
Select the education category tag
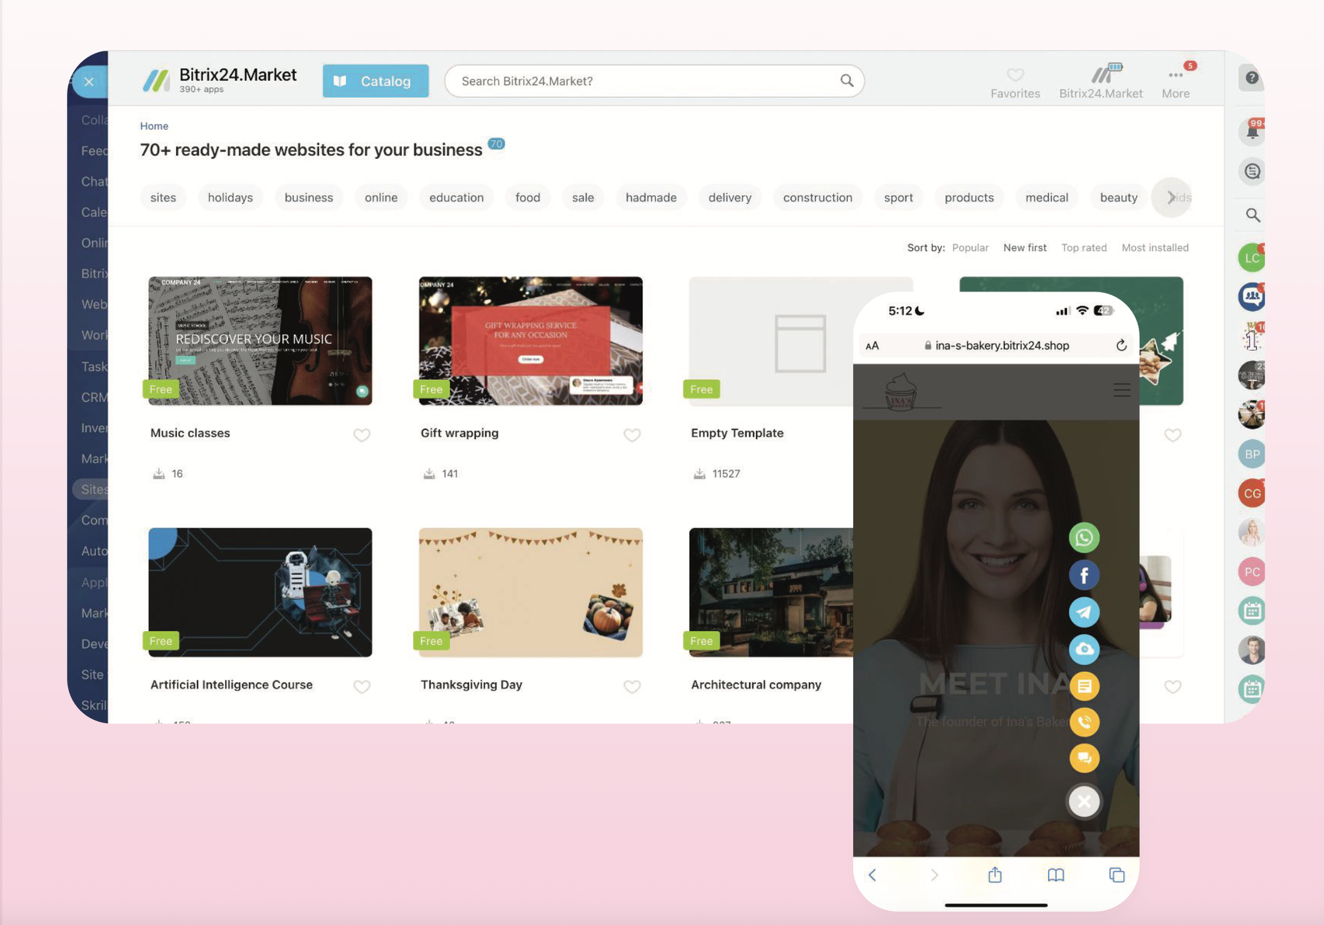(x=456, y=197)
